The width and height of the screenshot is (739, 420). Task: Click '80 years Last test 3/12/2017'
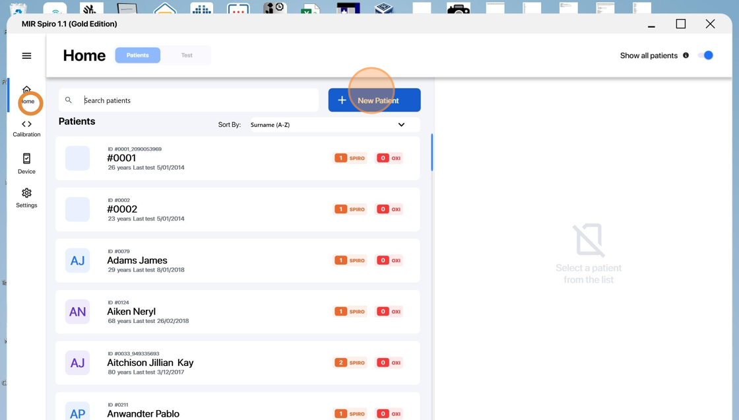[x=146, y=372]
